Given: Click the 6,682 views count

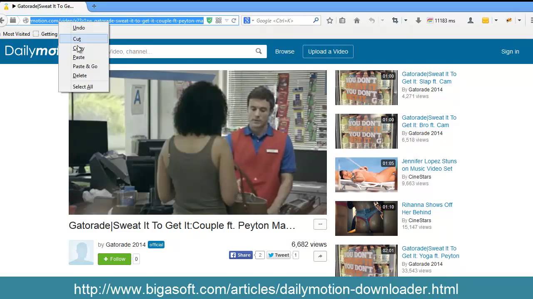Looking at the screenshot, I should tap(309, 245).
